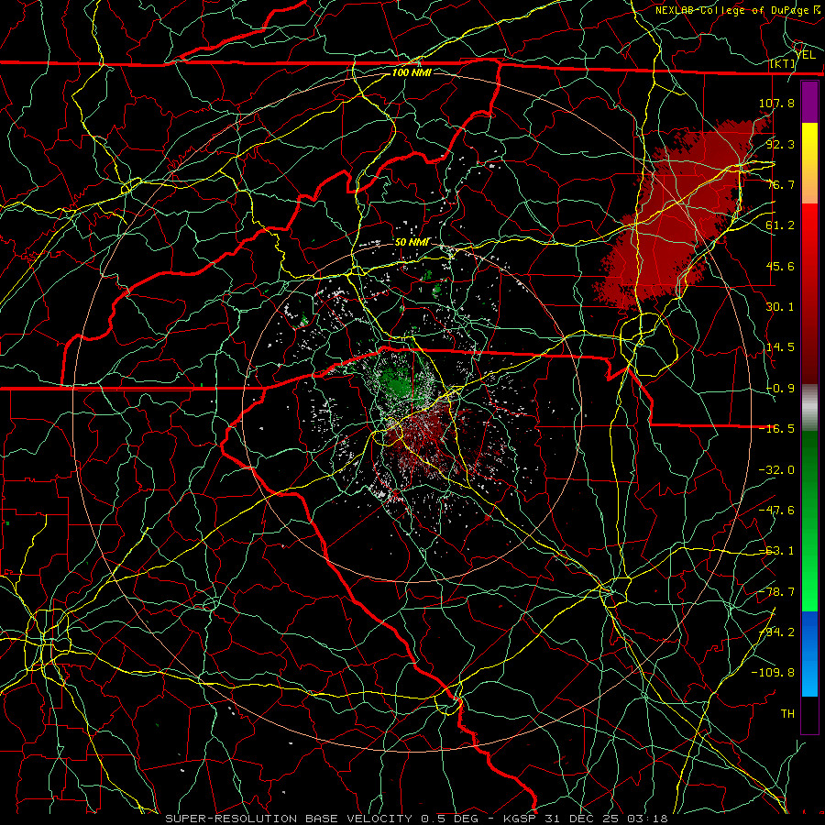
Task: Select the -78.7 scale value
Action: click(776, 592)
